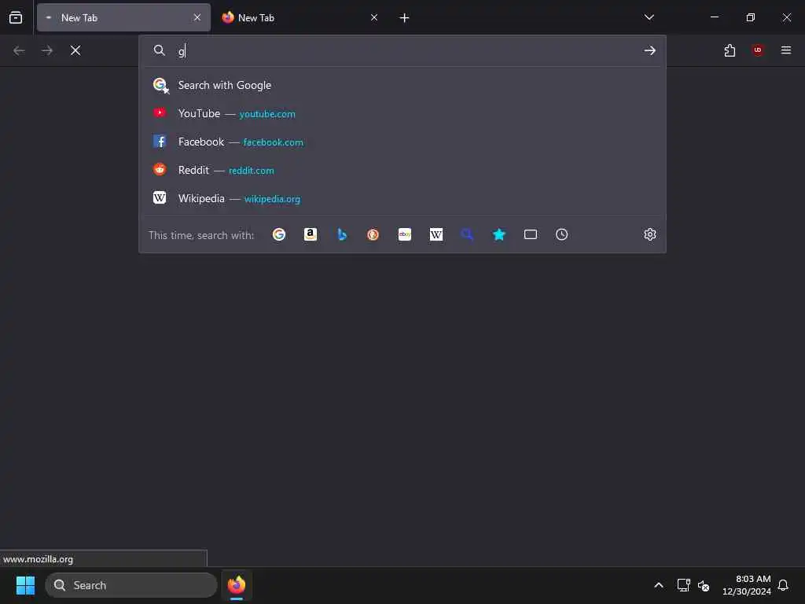The image size is (805, 604).
Task: Search this time with Wikipedia icon
Action: (436, 234)
